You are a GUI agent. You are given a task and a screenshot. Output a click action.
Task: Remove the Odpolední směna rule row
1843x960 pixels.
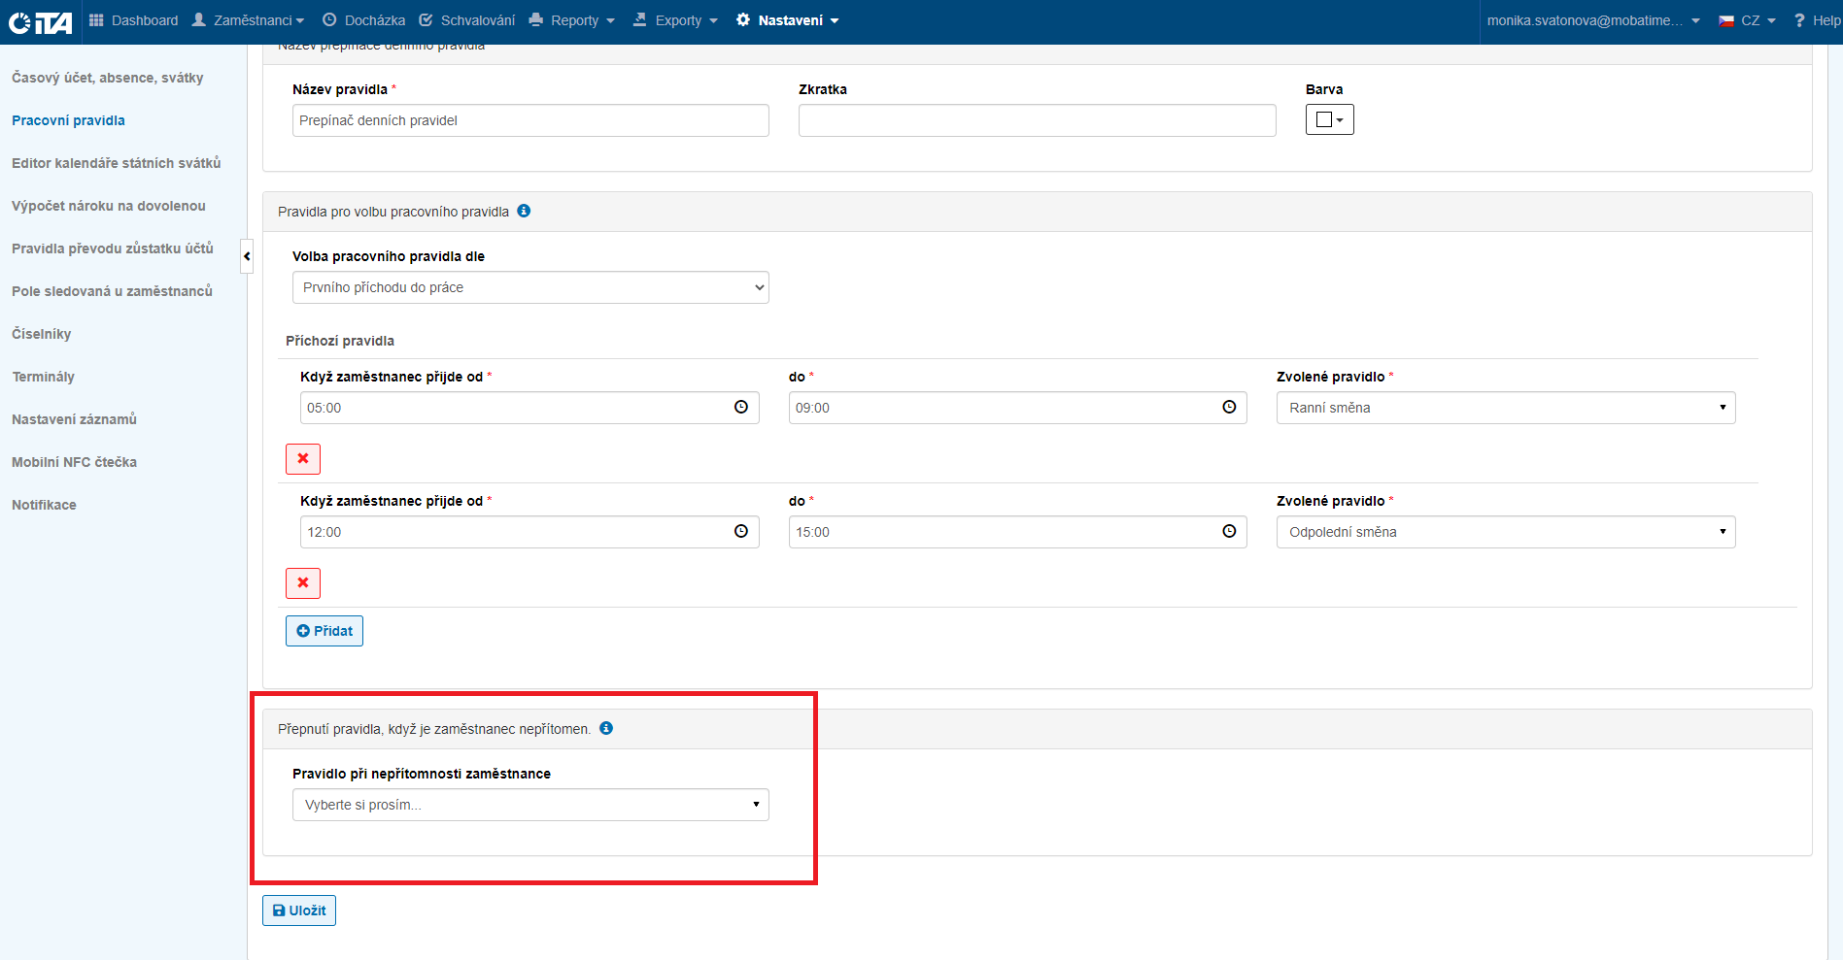303,583
